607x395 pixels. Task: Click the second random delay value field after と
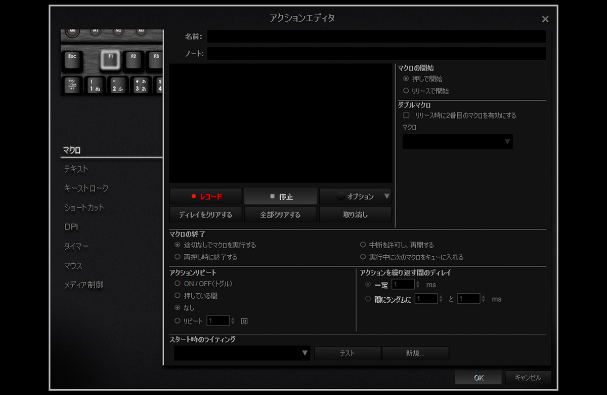(x=469, y=299)
